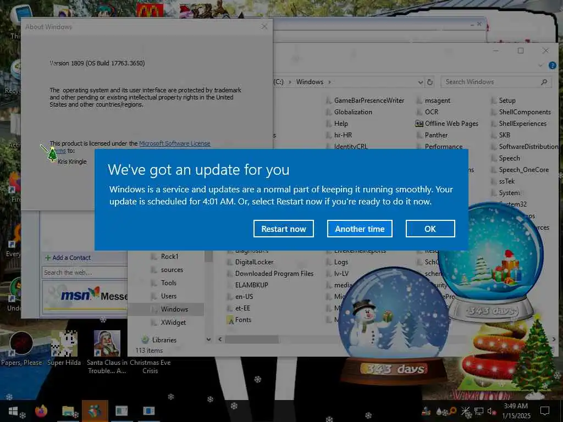Switch to MSN Messenger taskbar icon

click(x=95, y=411)
